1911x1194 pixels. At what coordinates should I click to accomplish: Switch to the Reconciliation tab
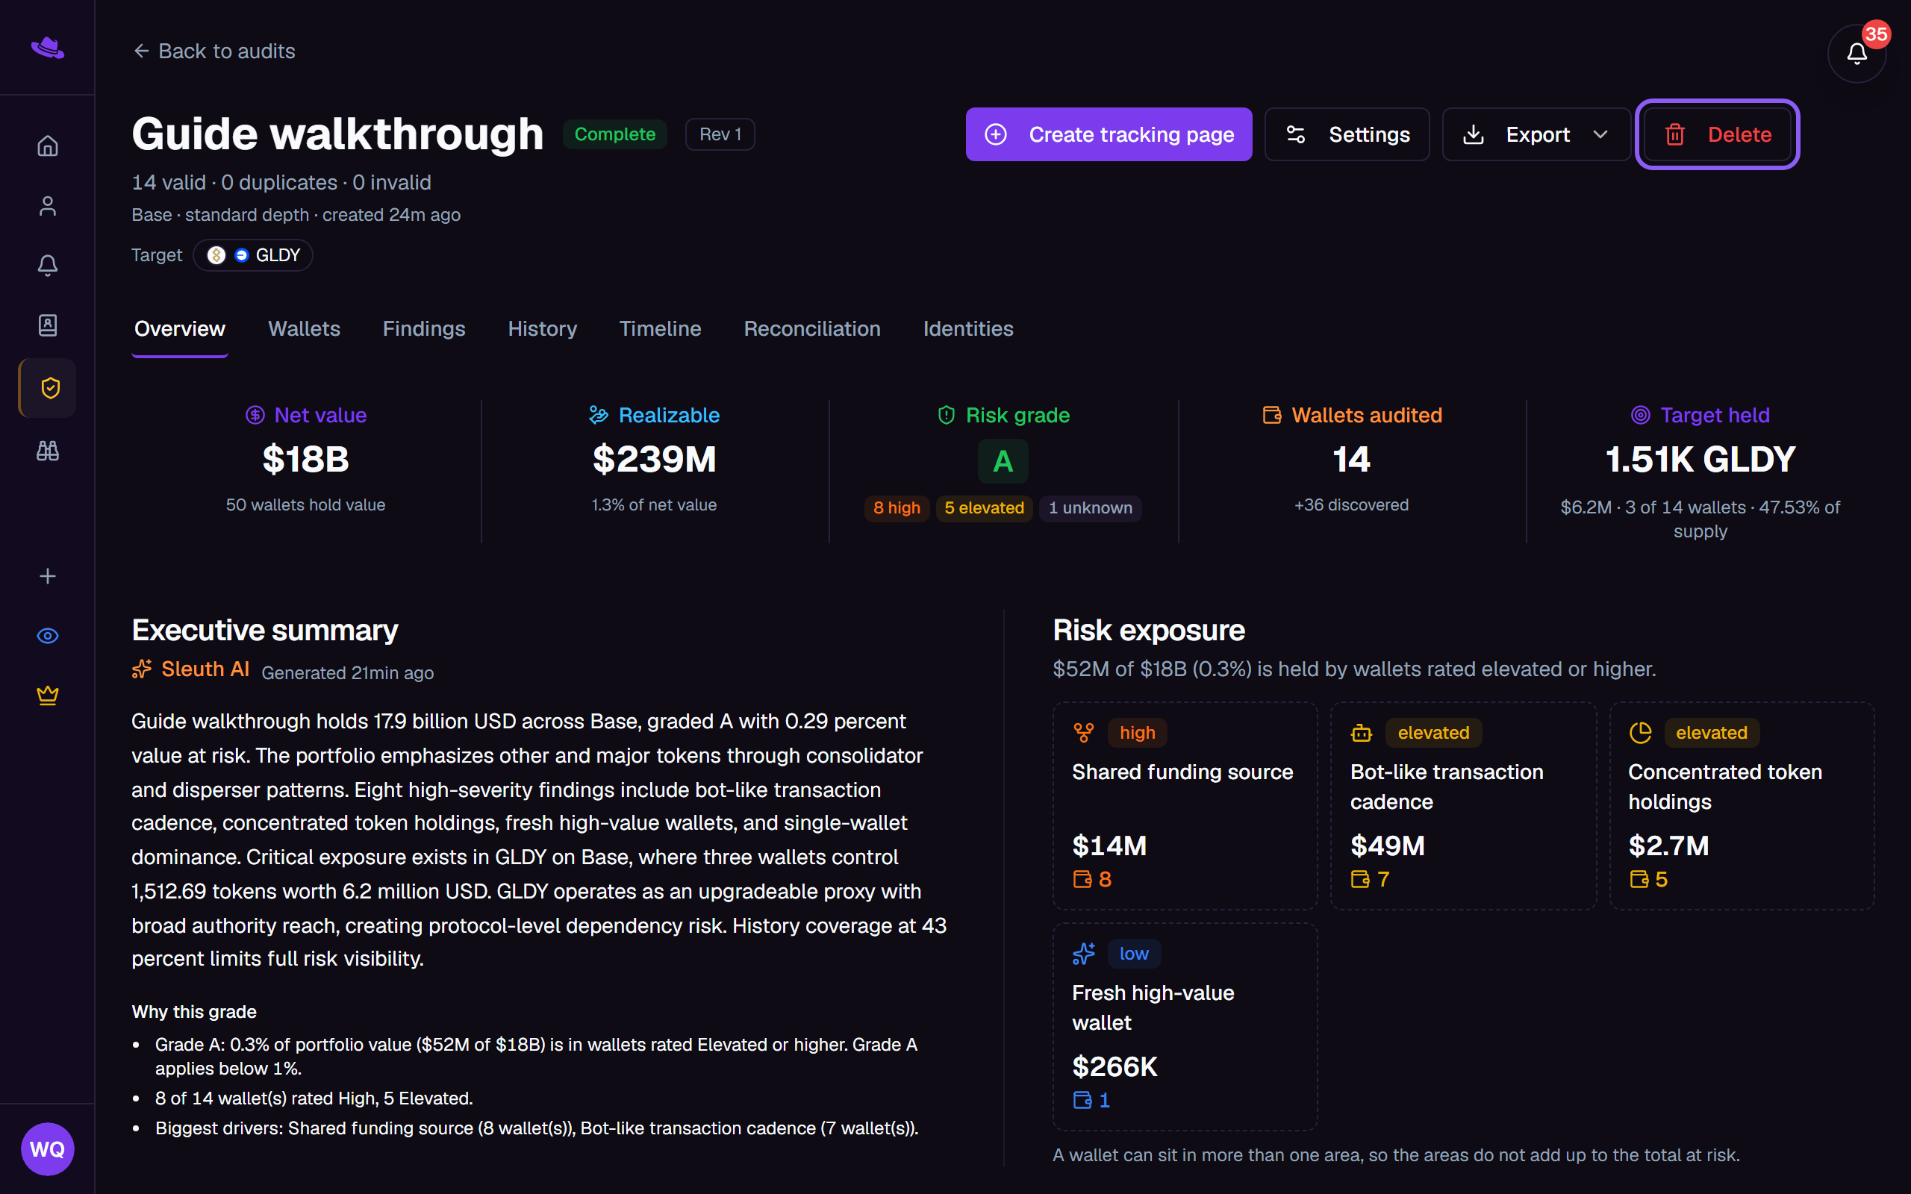click(x=811, y=328)
